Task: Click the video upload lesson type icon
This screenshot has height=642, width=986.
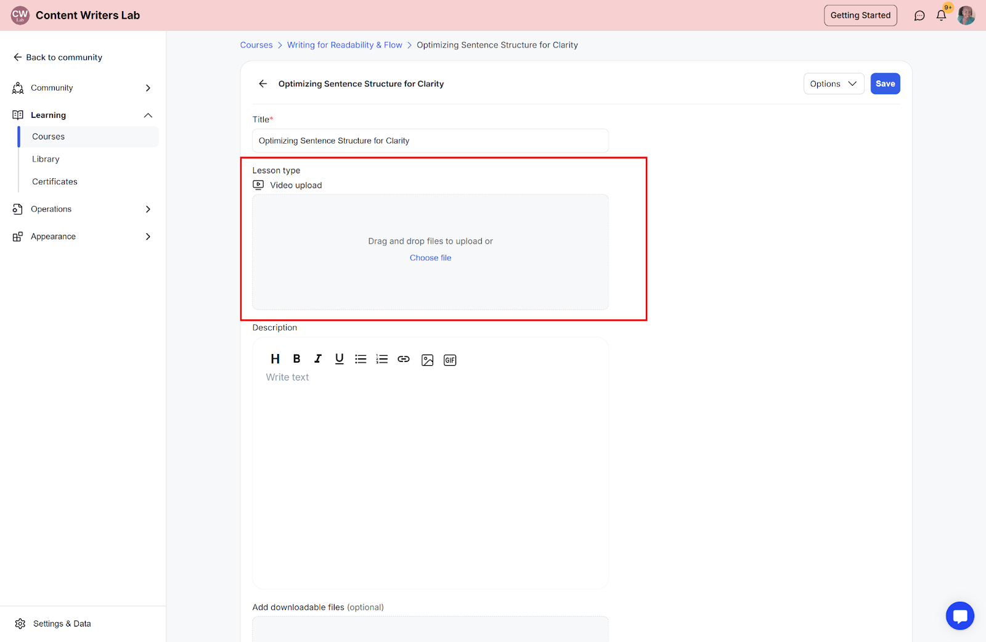Action: pos(258,185)
